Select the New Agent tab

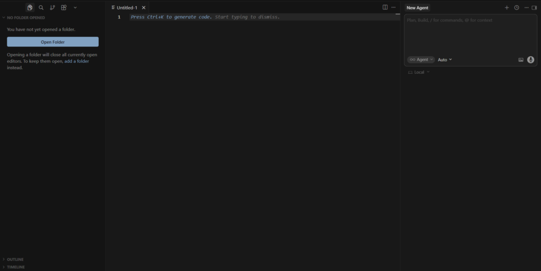tap(417, 8)
